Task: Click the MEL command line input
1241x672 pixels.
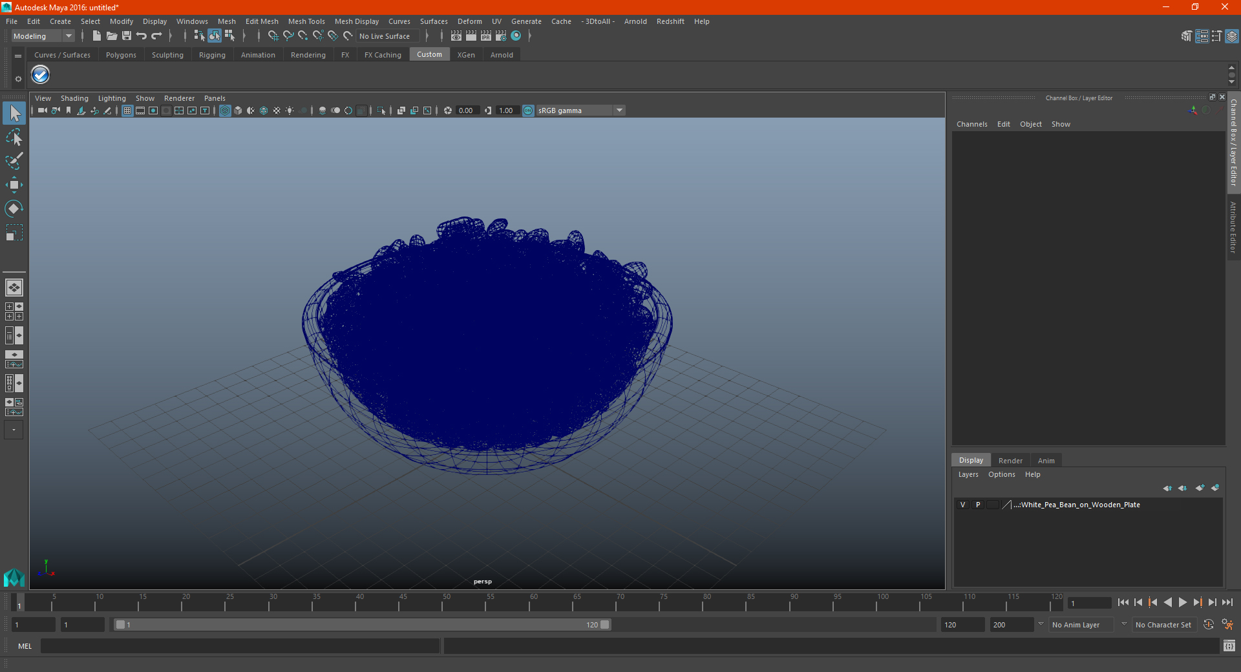Action: [240, 646]
